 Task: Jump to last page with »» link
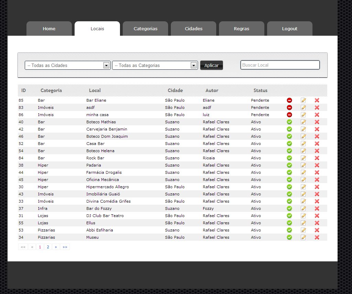(65, 247)
